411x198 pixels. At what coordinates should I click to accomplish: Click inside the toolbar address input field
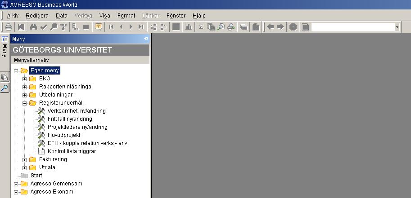(x=353, y=27)
